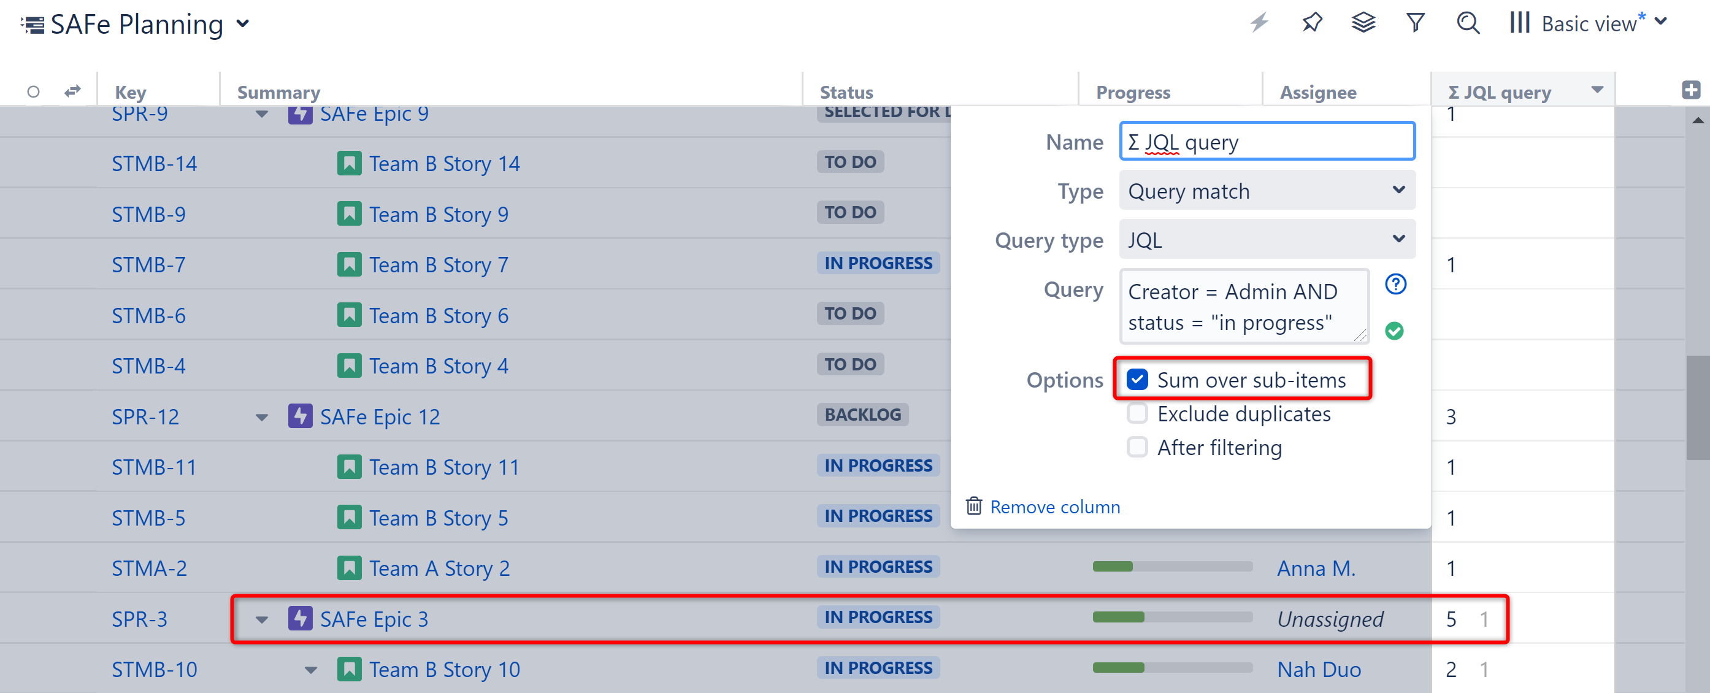Click Remove column link
The image size is (1710, 693).
(1054, 507)
